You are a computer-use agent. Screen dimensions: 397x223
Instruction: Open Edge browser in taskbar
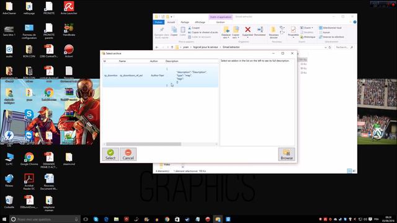(106, 219)
